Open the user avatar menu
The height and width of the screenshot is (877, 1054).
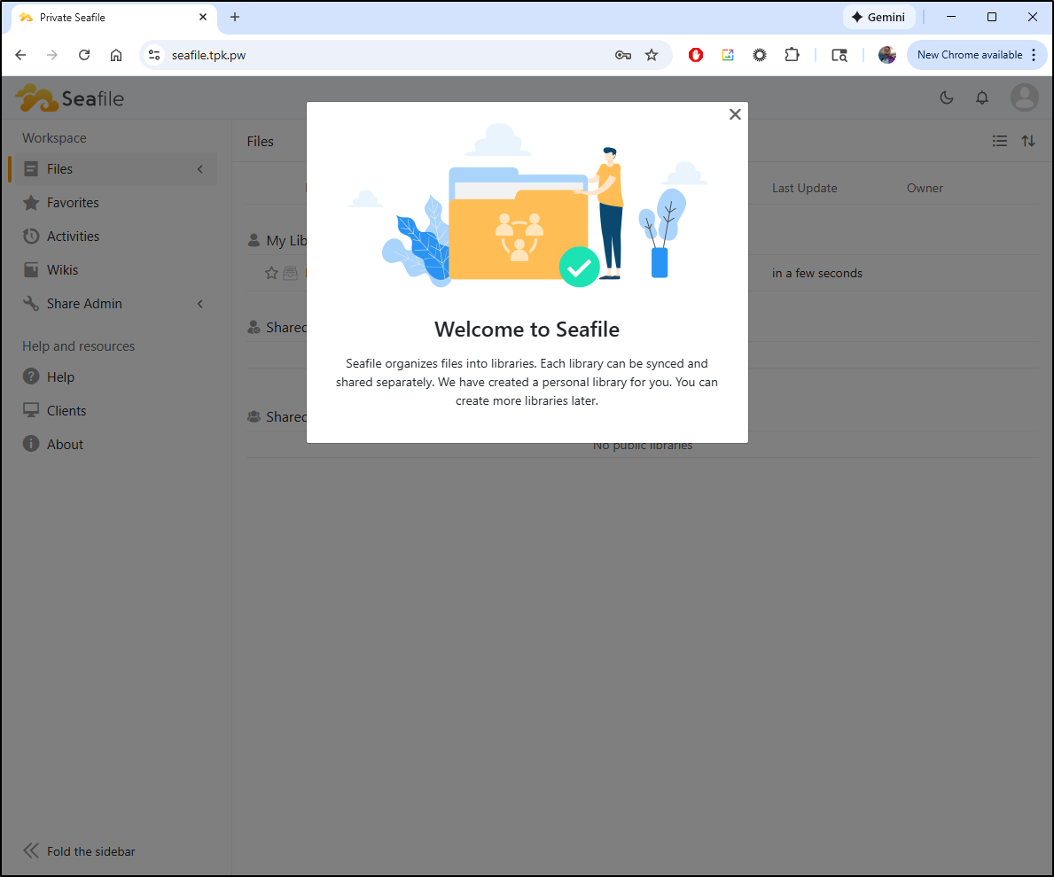point(1024,97)
